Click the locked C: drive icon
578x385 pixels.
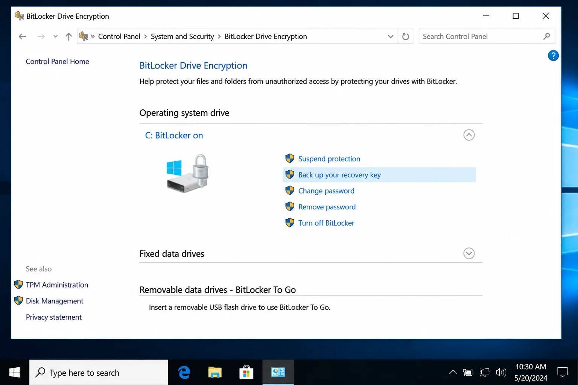tap(187, 173)
